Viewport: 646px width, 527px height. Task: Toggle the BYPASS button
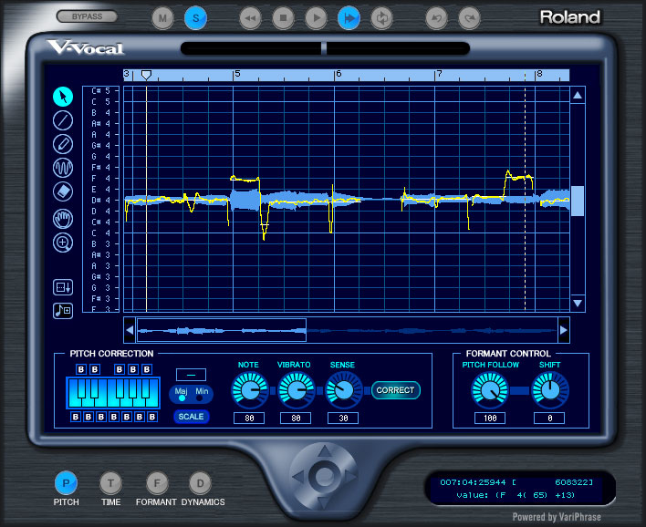[x=87, y=16]
